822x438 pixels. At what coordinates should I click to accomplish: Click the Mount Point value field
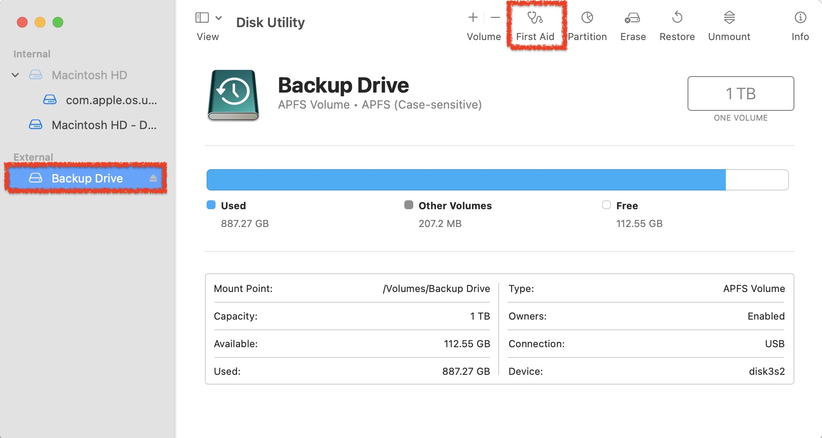pyautogui.click(x=436, y=288)
